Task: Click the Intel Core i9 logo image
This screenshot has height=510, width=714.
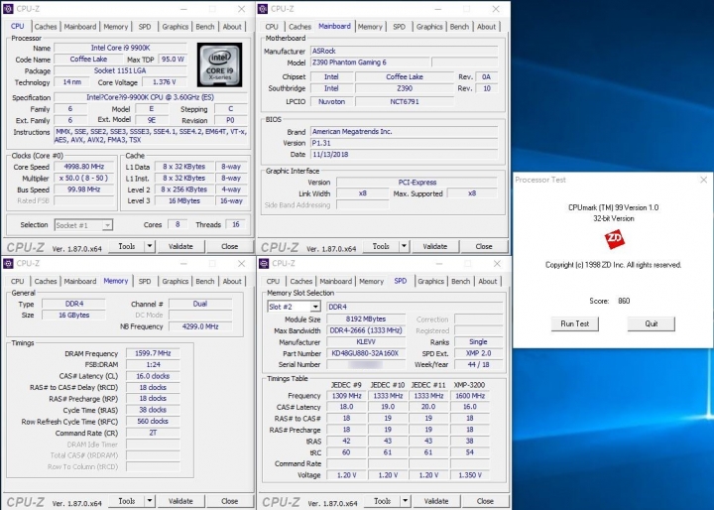Action: tap(219, 64)
